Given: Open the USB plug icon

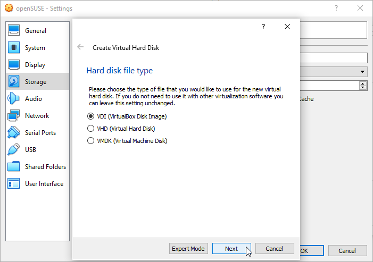Looking at the screenshot, I should pyautogui.click(x=14, y=150).
